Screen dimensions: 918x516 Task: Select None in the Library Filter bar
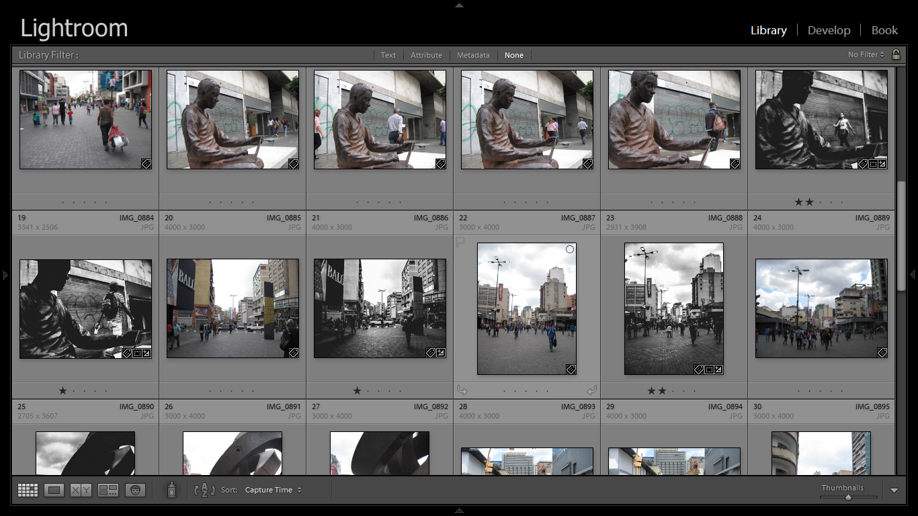click(514, 55)
